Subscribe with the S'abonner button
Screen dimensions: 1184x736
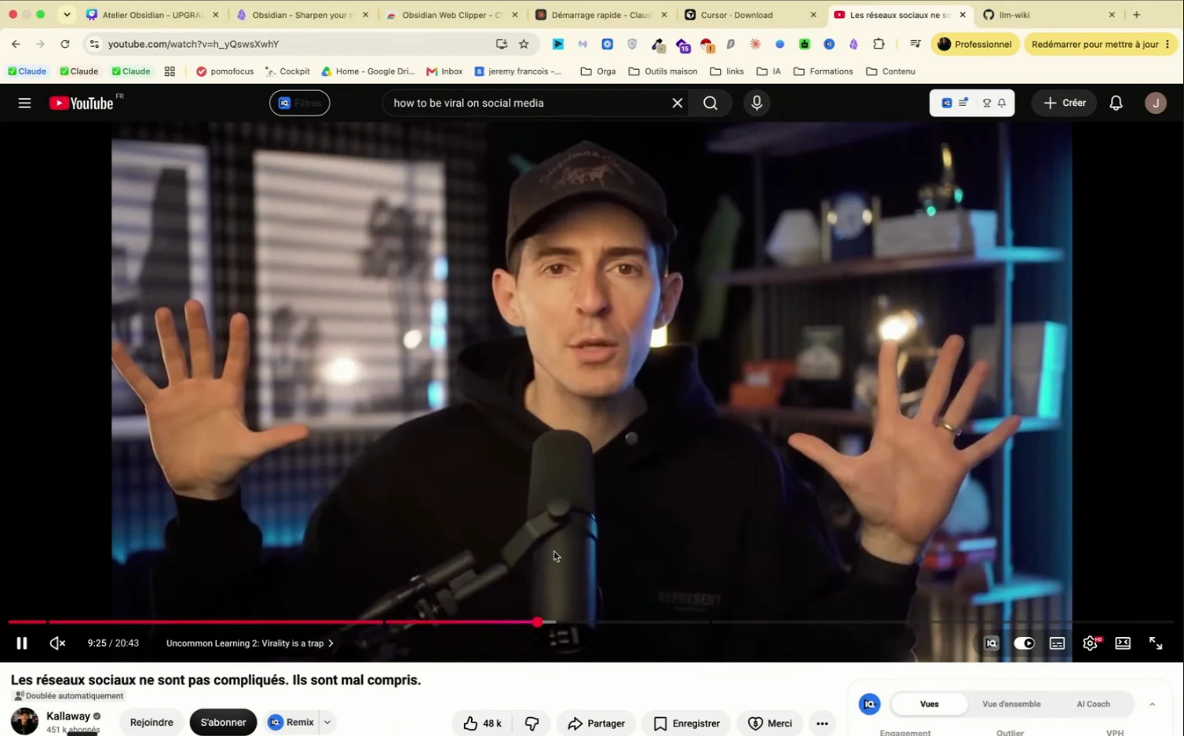point(223,723)
